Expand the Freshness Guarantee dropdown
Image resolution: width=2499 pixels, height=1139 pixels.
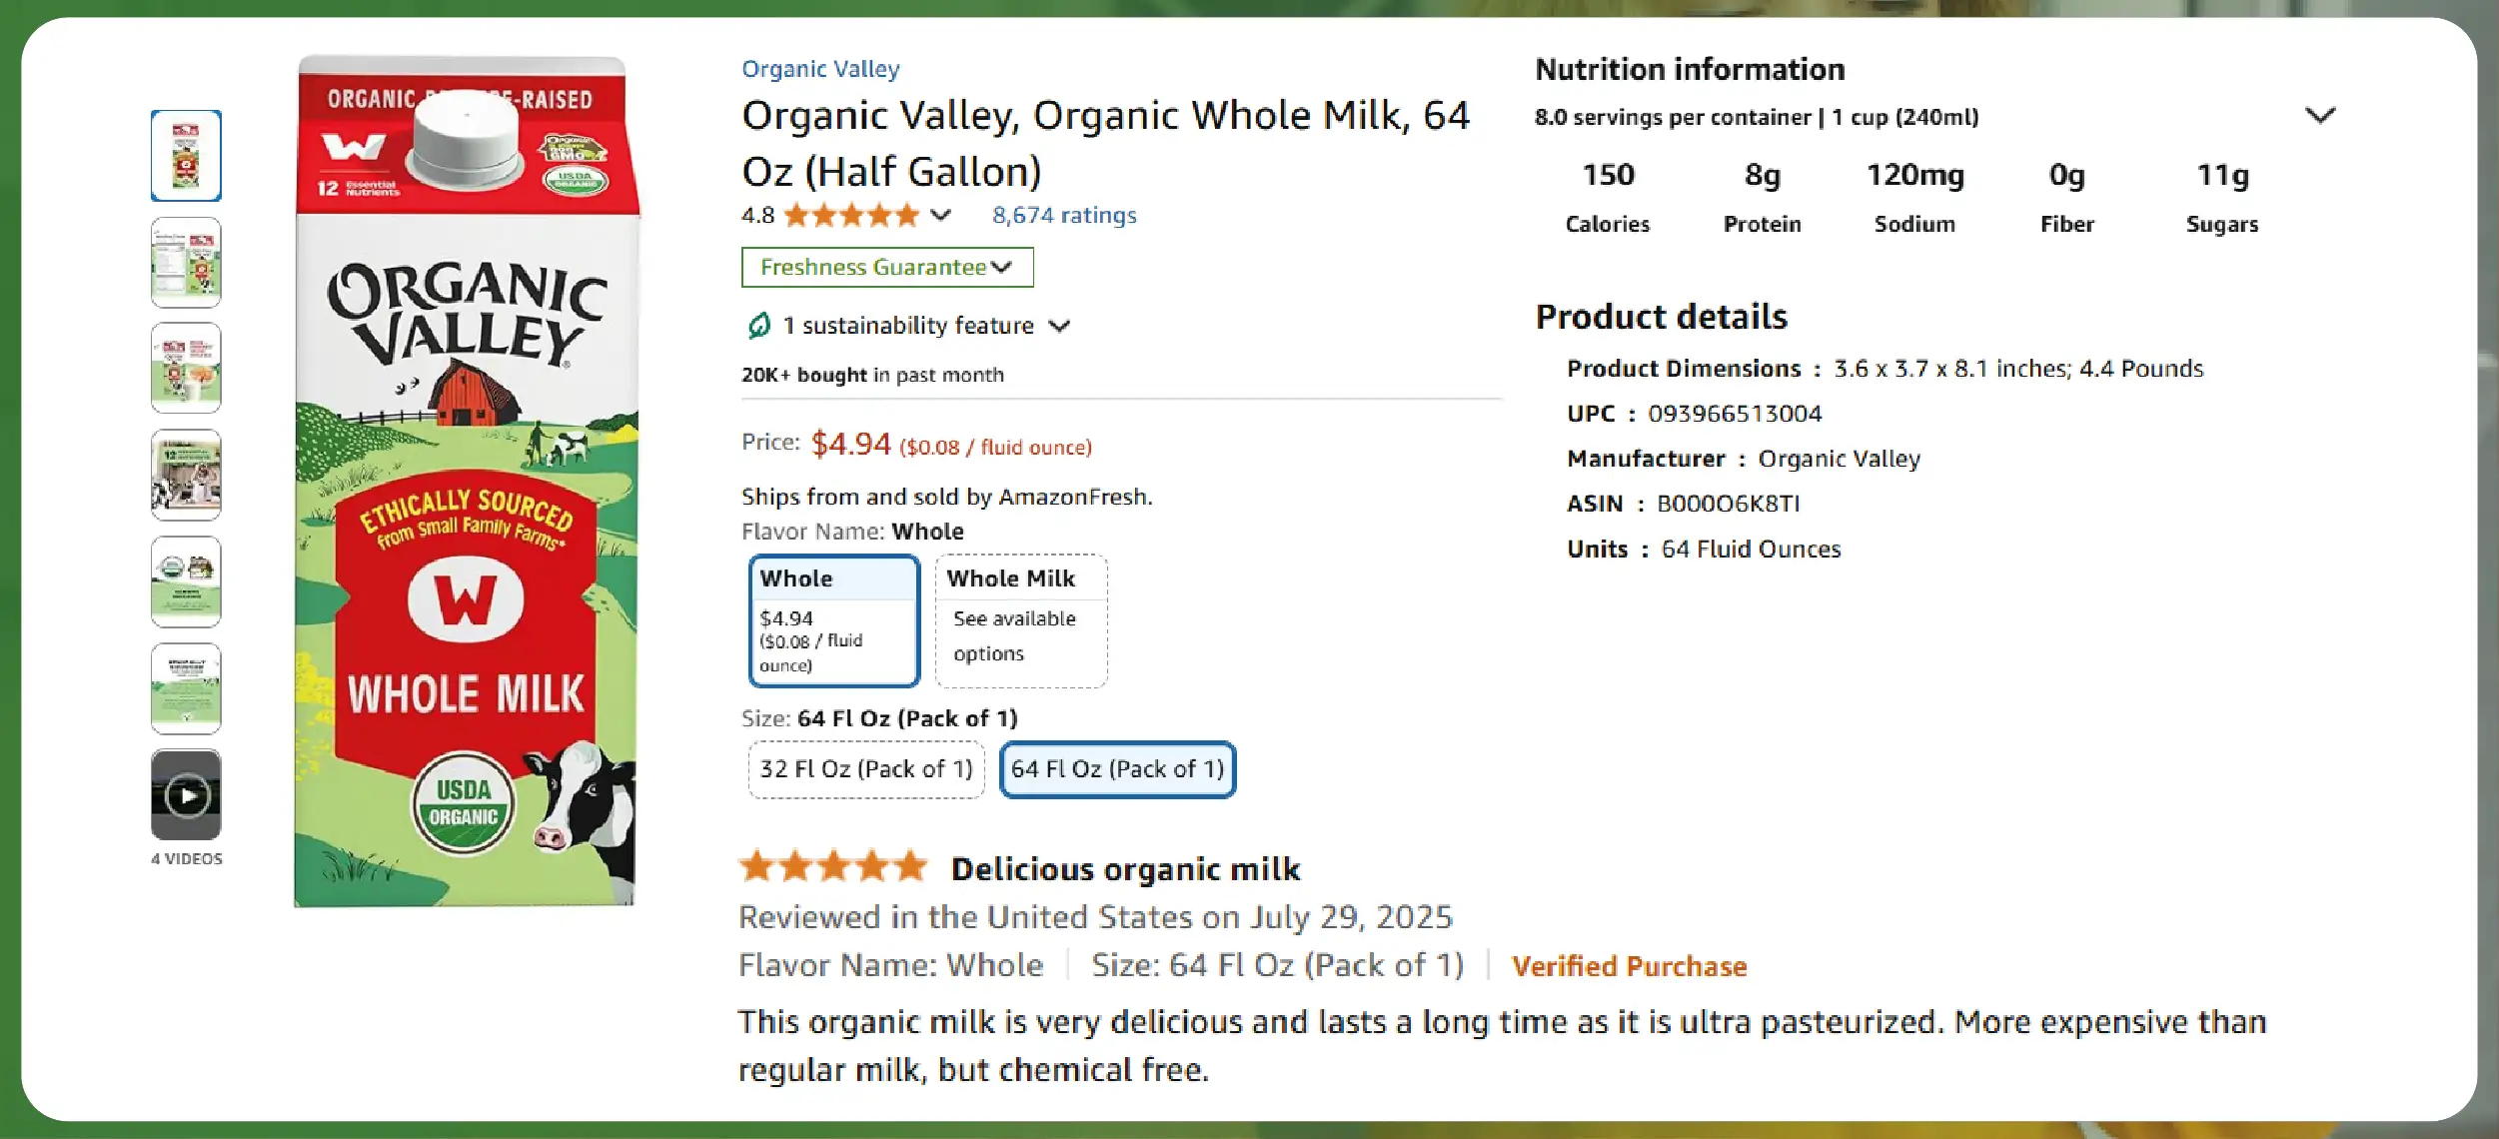pyautogui.click(x=886, y=268)
